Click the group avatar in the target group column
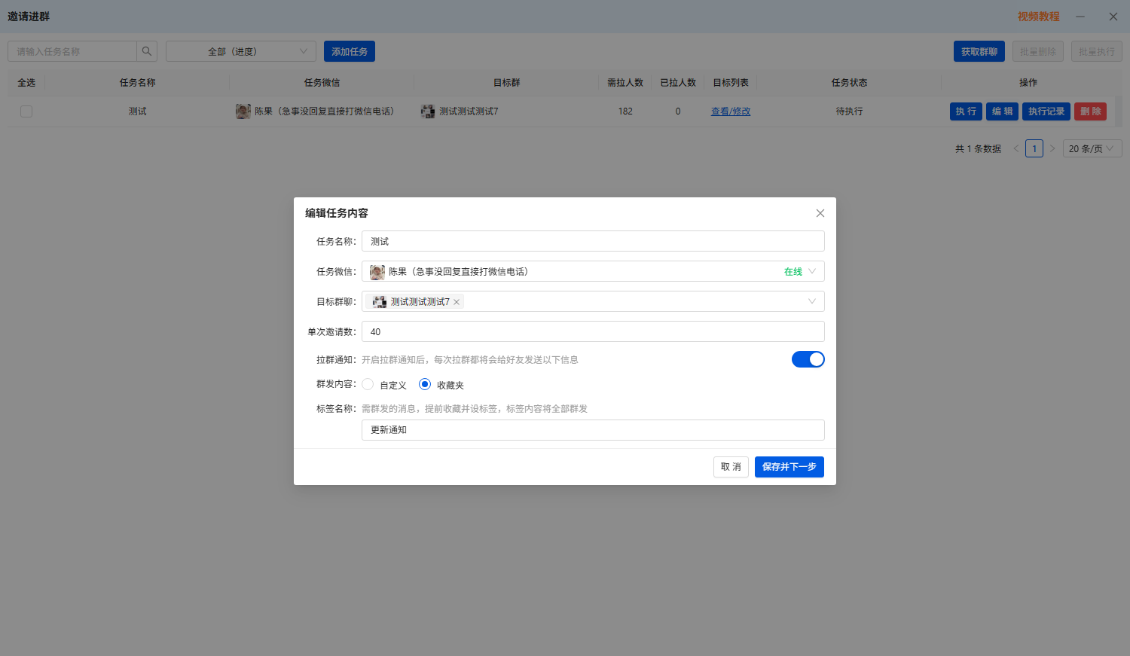The image size is (1130, 656). [x=428, y=111]
